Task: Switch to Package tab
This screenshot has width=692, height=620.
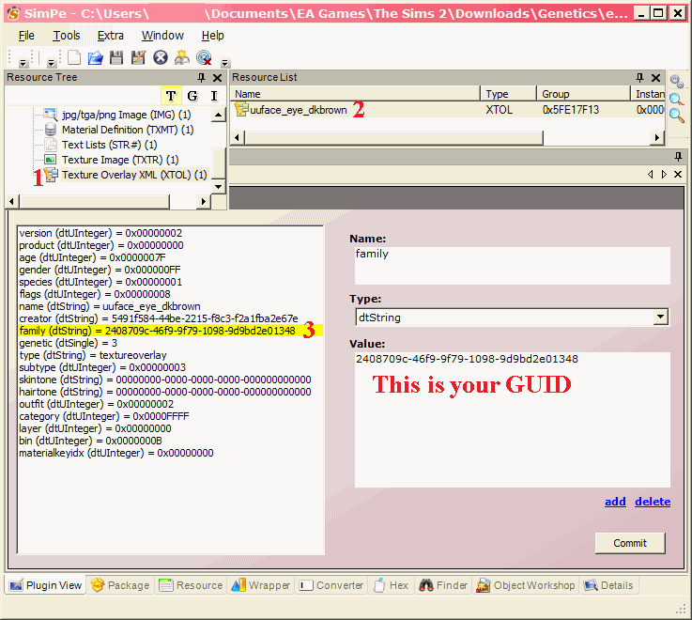Action: point(120,585)
